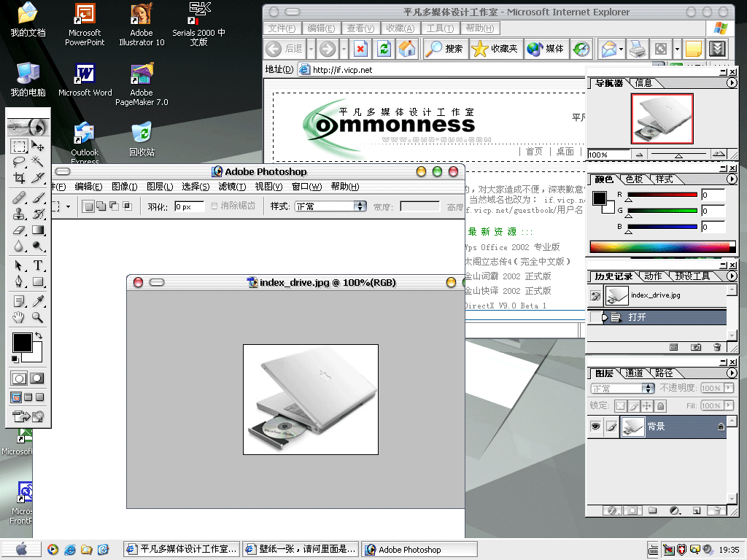
Task: Click the 收藏夹 button in Internet Explorer
Action: pos(495,49)
